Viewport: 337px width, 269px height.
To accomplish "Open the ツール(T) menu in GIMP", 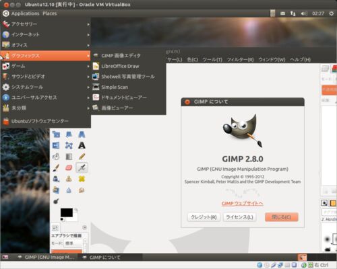I will pyautogui.click(x=212, y=60).
